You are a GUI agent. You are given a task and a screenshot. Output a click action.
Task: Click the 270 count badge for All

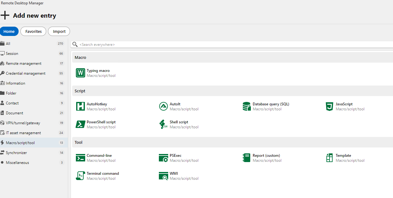coord(60,44)
